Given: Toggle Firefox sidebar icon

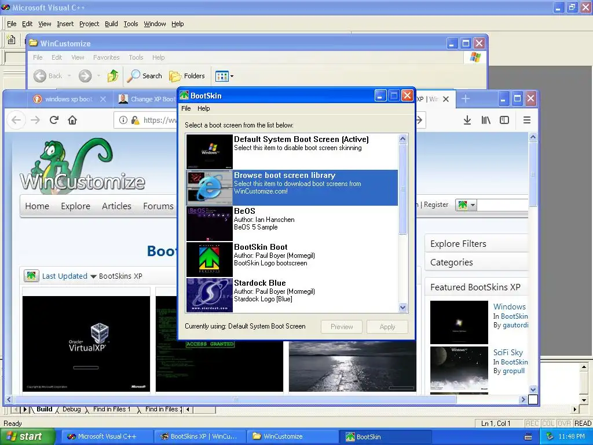Looking at the screenshot, I should 504,120.
